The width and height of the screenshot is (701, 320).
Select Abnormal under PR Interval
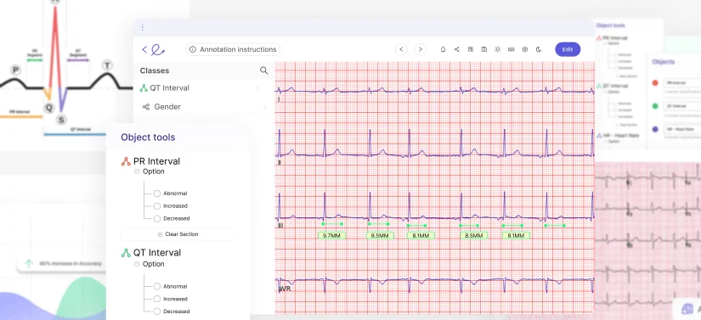[x=157, y=194]
